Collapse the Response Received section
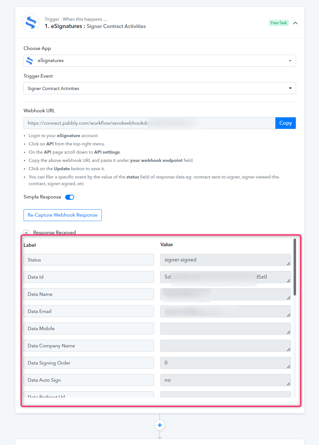This screenshot has width=319, height=445. pyautogui.click(x=26, y=233)
